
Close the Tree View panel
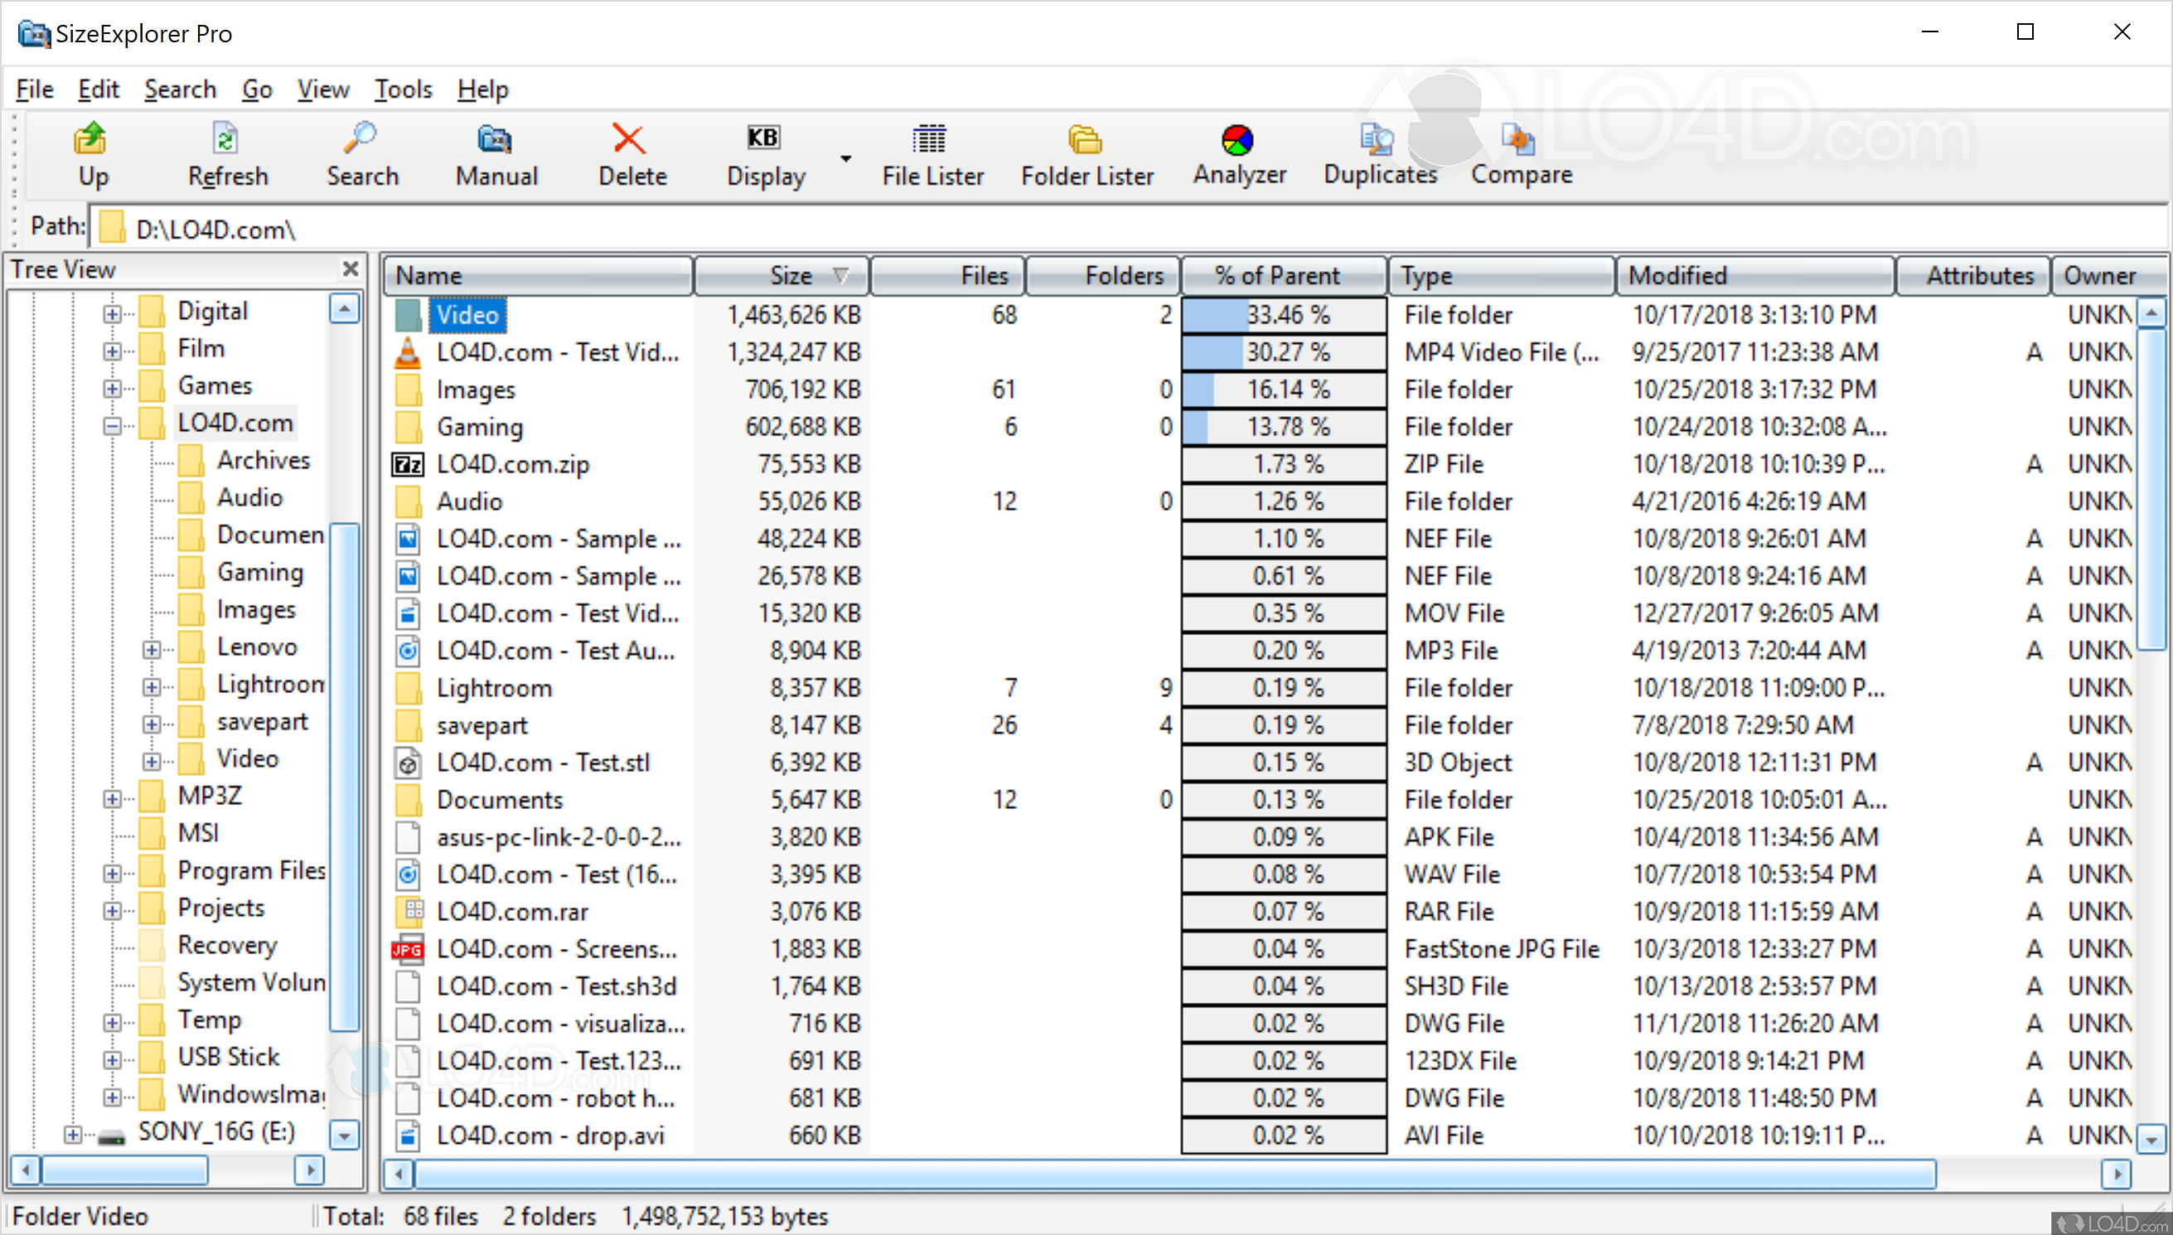[x=351, y=269]
